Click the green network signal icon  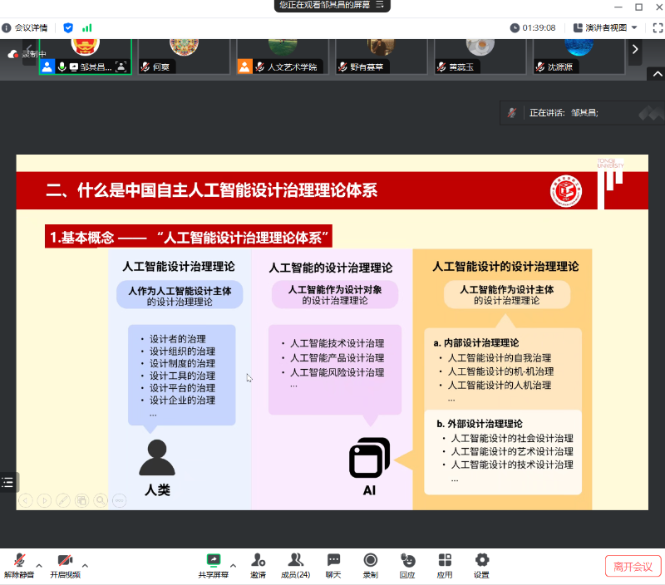tap(87, 27)
